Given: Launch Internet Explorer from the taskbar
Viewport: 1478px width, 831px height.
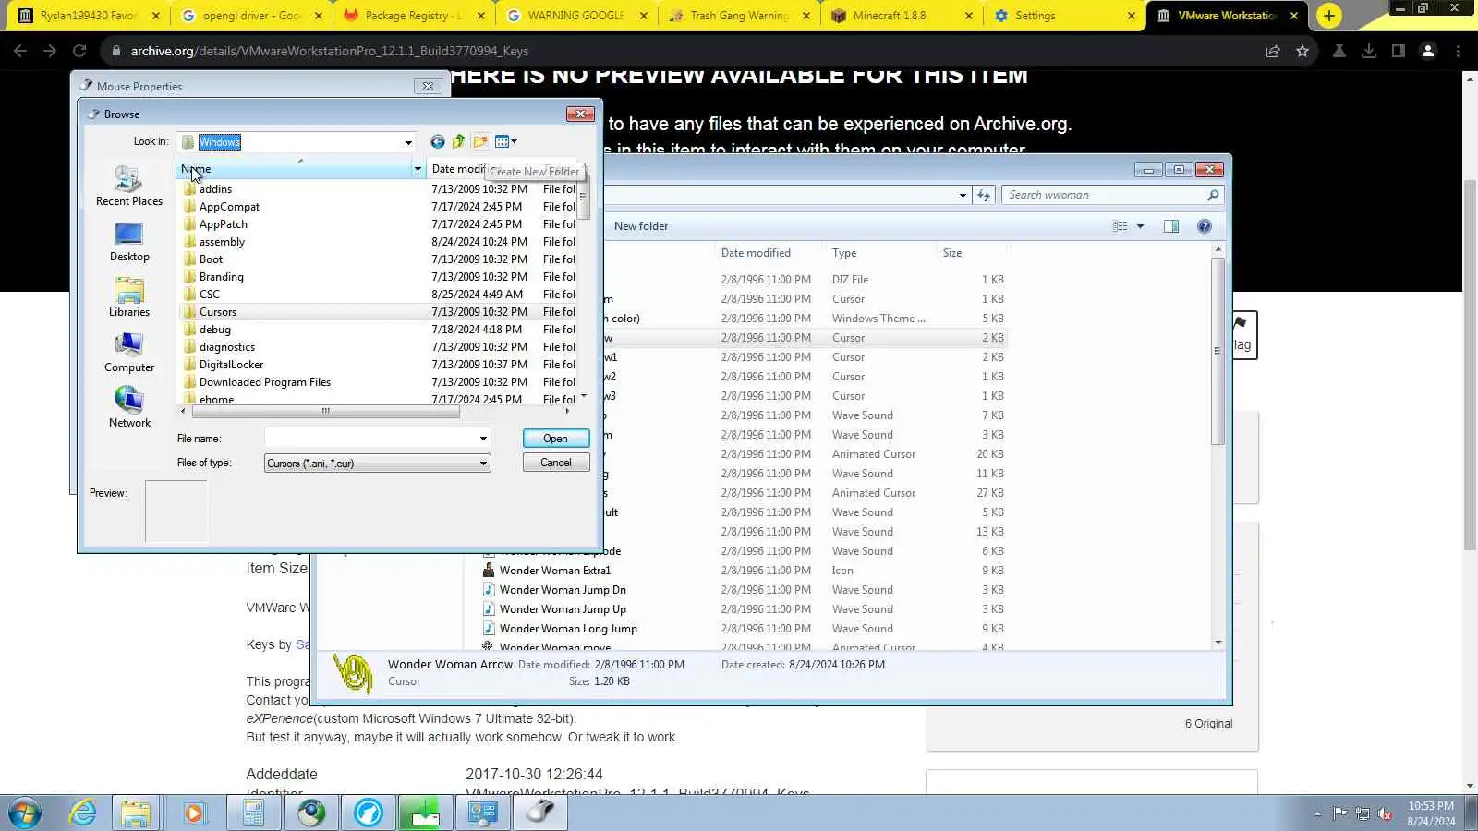Looking at the screenshot, I should (83, 813).
